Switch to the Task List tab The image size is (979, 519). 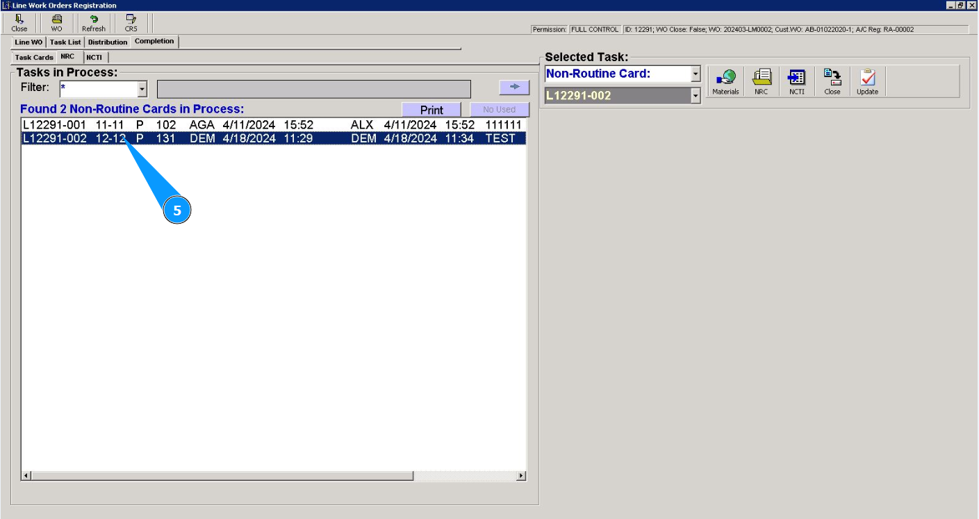coord(65,42)
